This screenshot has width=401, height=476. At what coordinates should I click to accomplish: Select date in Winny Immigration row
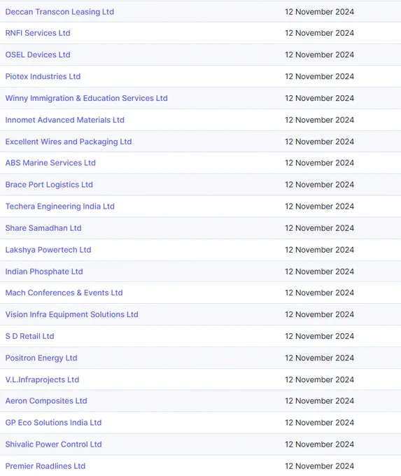319,99
